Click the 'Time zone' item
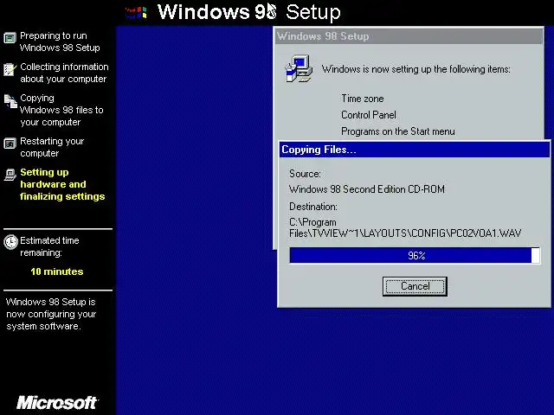 pyautogui.click(x=362, y=99)
